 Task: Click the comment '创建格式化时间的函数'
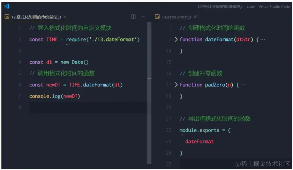tap(216, 28)
